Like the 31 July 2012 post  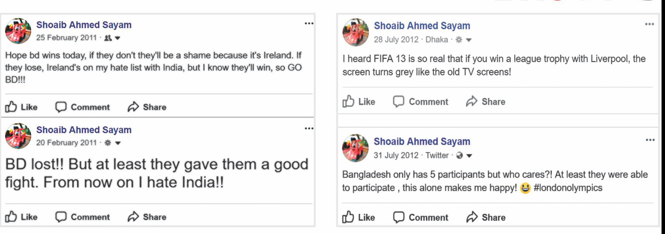pyautogui.click(x=359, y=217)
